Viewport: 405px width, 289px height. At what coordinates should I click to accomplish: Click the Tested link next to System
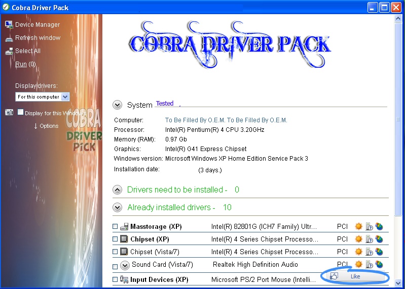tap(165, 104)
